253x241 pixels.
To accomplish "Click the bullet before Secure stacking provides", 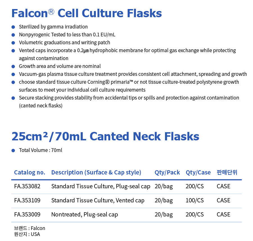I will point(13,98).
